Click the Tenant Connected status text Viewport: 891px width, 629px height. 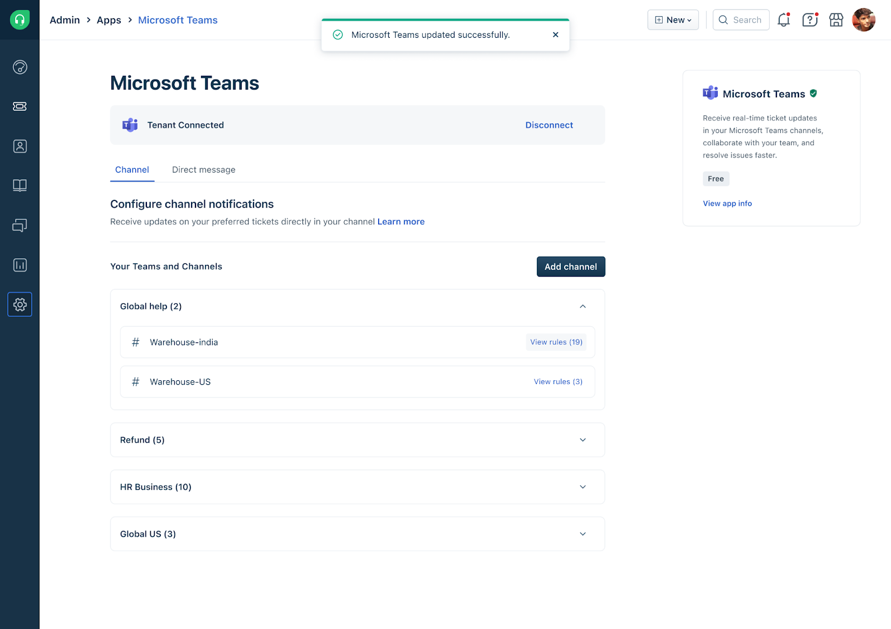click(185, 125)
